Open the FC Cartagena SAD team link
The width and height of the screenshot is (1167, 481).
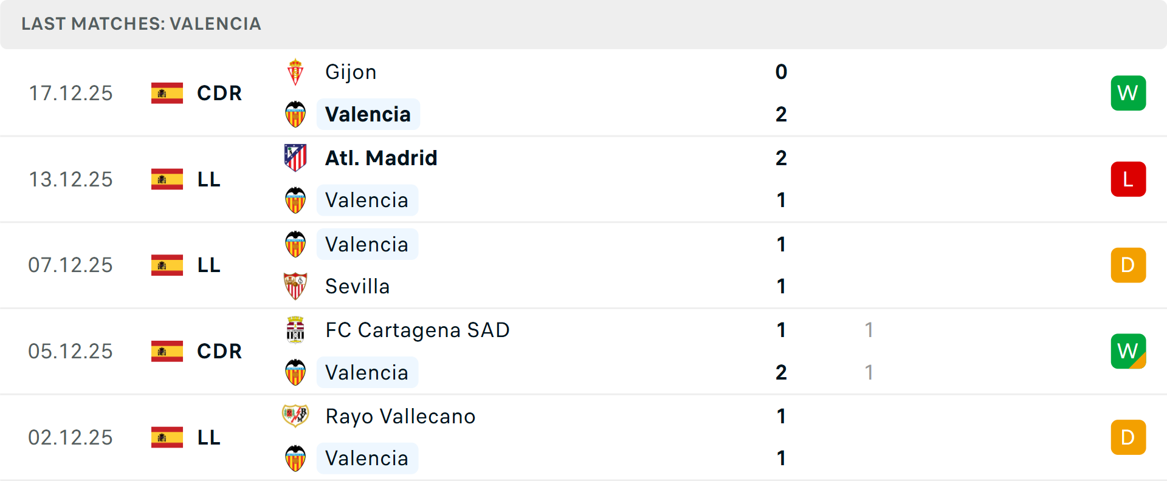click(x=417, y=330)
